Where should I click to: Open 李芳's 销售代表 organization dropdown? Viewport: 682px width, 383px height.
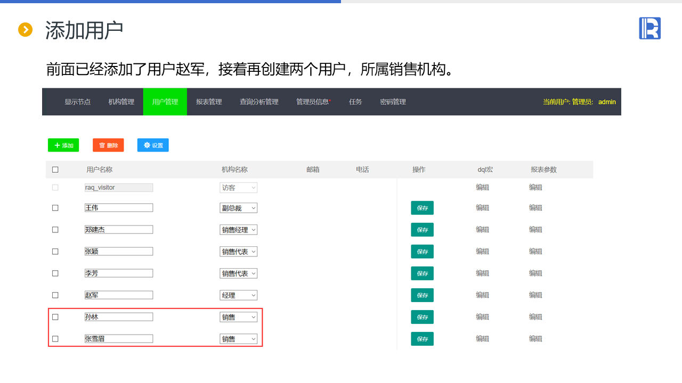tap(239, 273)
